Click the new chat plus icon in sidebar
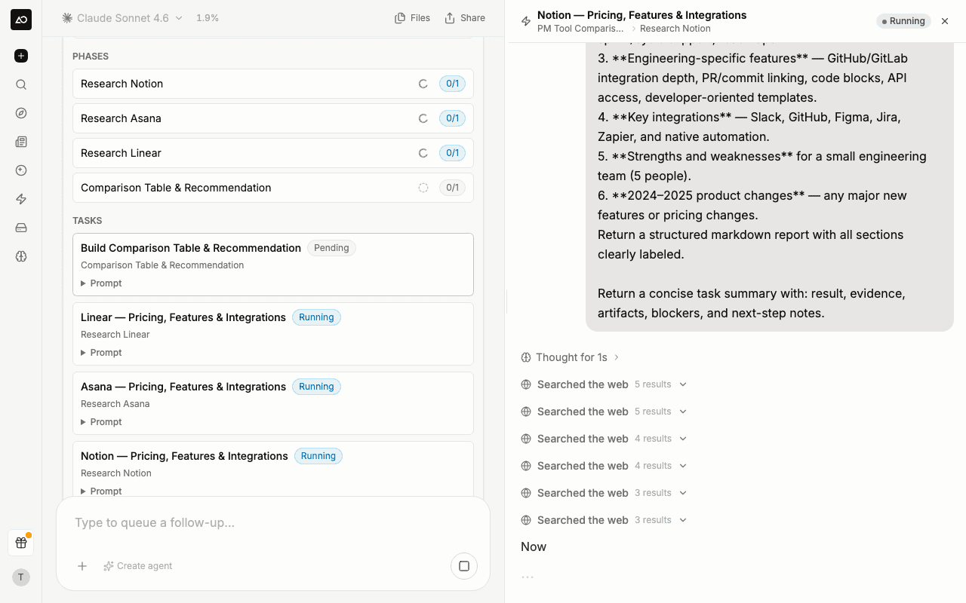Screen dimensions: 966x603 pyautogui.click(x=21, y=56)
